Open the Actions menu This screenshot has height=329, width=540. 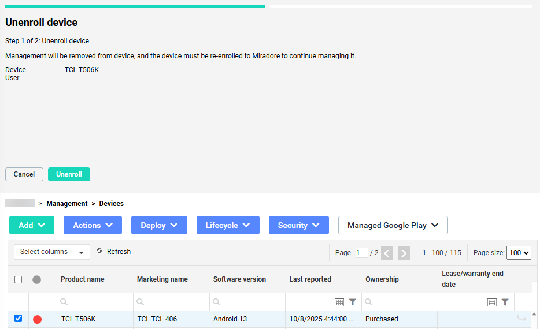click(x=93, y=225)
